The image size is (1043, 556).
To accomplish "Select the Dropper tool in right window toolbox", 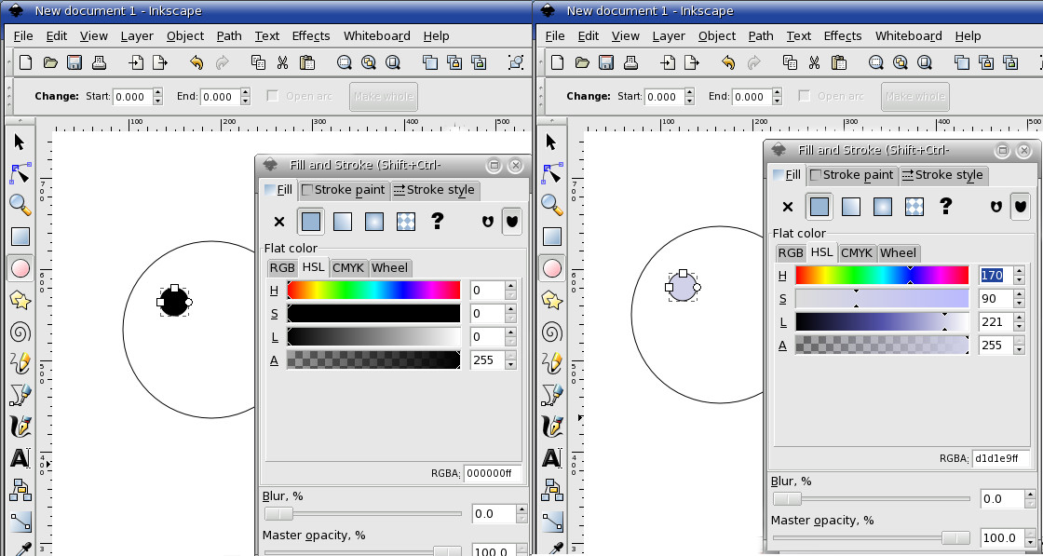I will click(552, 548).
